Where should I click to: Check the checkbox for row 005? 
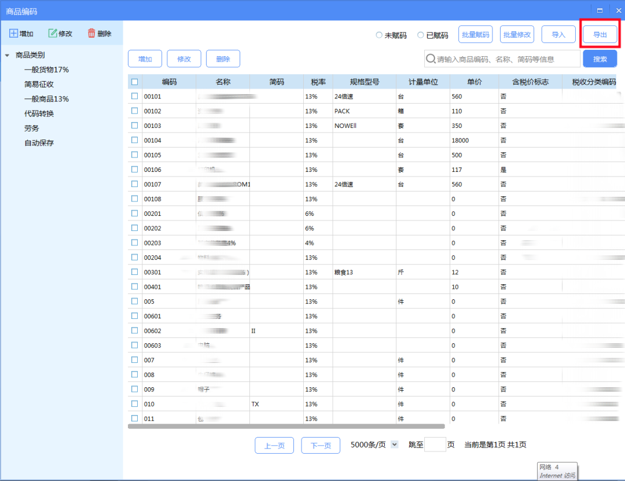pos(135,301)
